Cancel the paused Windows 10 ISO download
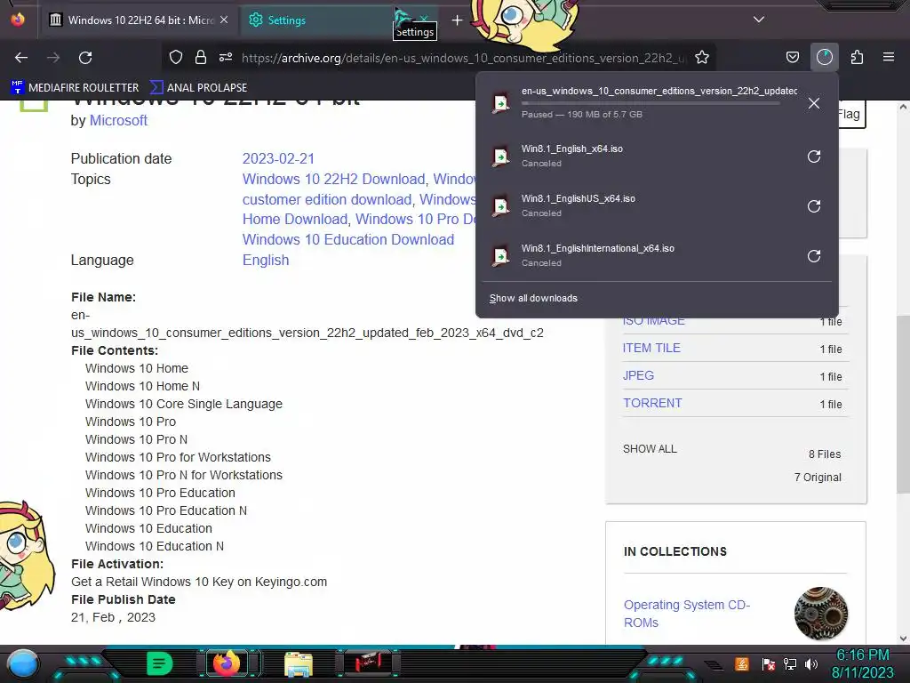Screen dimensions: 910x683 [814, 103]
